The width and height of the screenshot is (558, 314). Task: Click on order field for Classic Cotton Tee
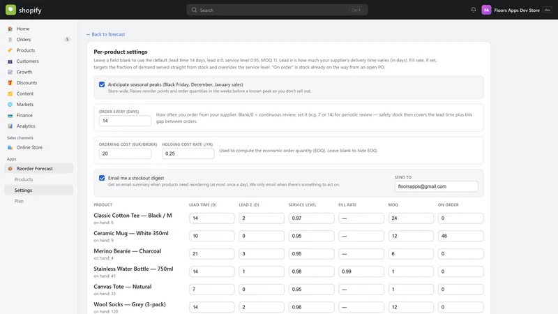pos(461,218)
